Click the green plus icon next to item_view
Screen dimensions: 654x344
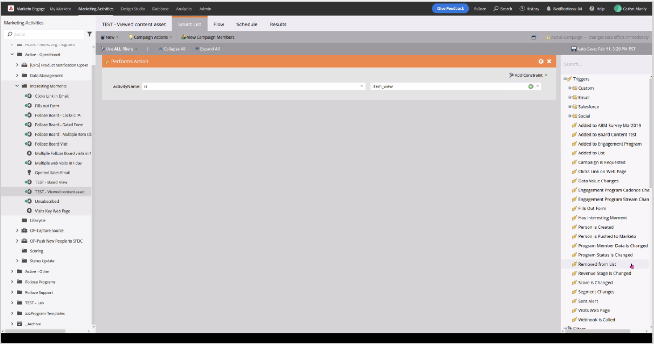[x=530, y=87]
